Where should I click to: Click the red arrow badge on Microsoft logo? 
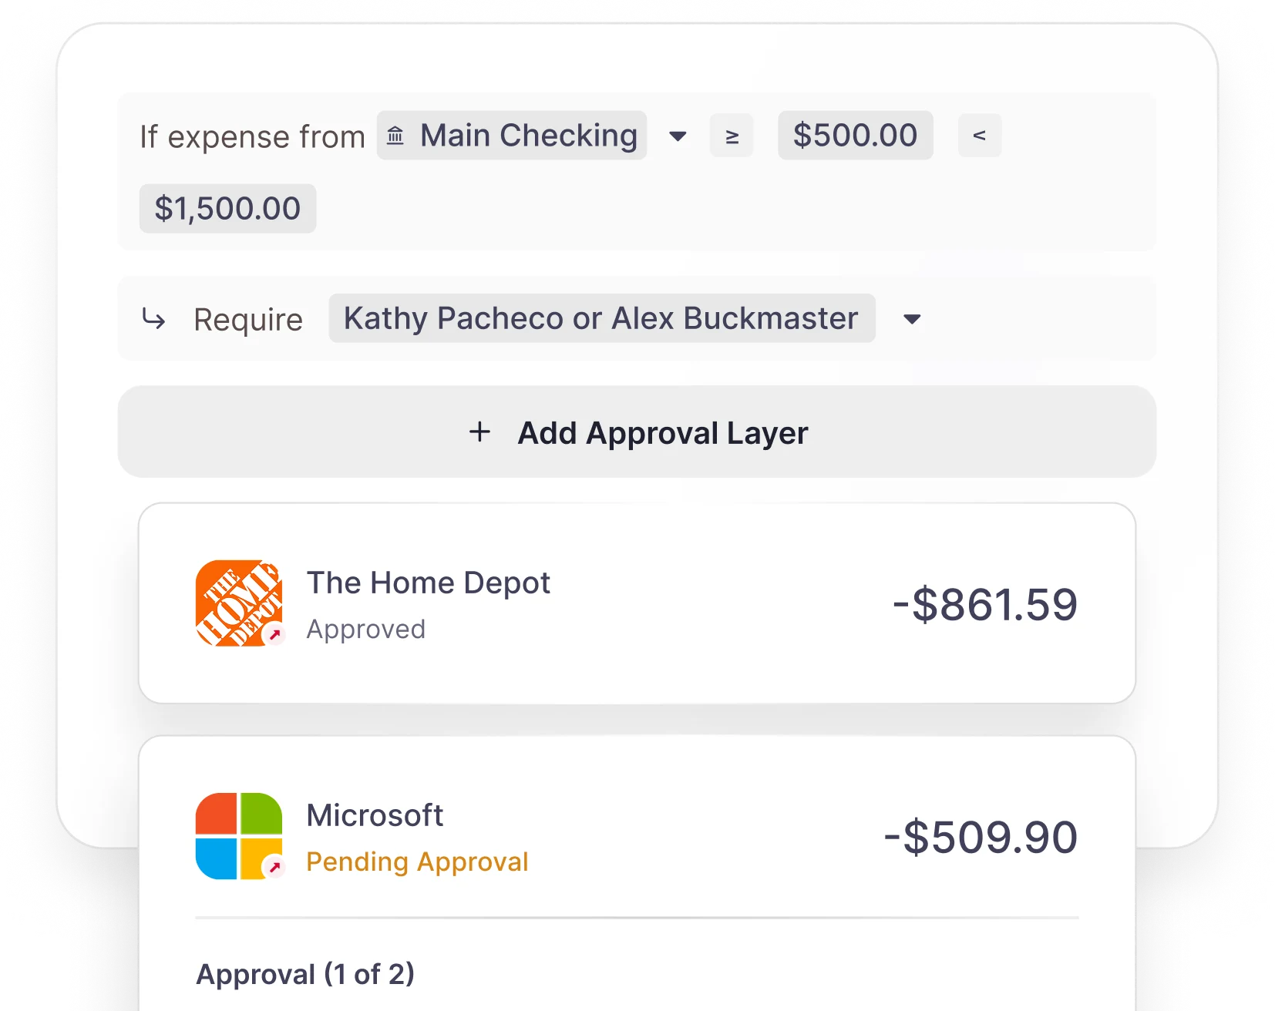click(x=274, y=868)
